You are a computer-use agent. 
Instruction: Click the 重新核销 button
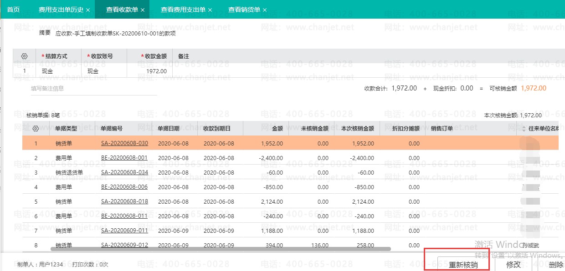click(x=463, y=265)
